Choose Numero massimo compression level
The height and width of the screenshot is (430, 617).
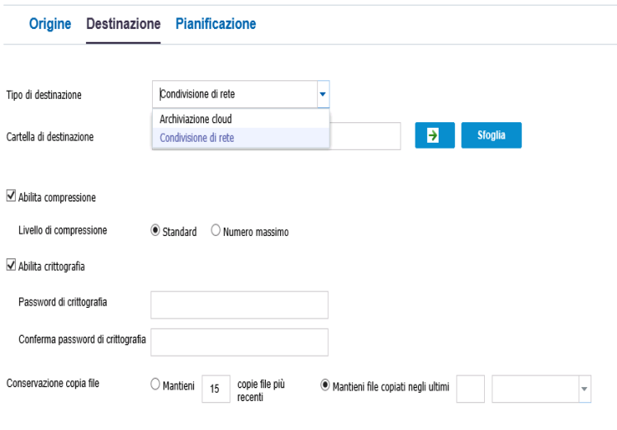pyautogui.click(x=216, y=230)
